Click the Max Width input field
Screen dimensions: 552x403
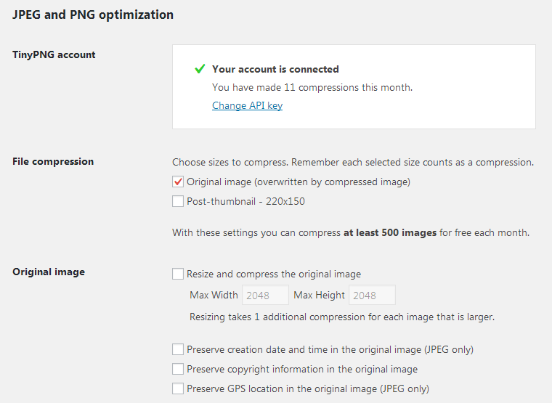265,295
